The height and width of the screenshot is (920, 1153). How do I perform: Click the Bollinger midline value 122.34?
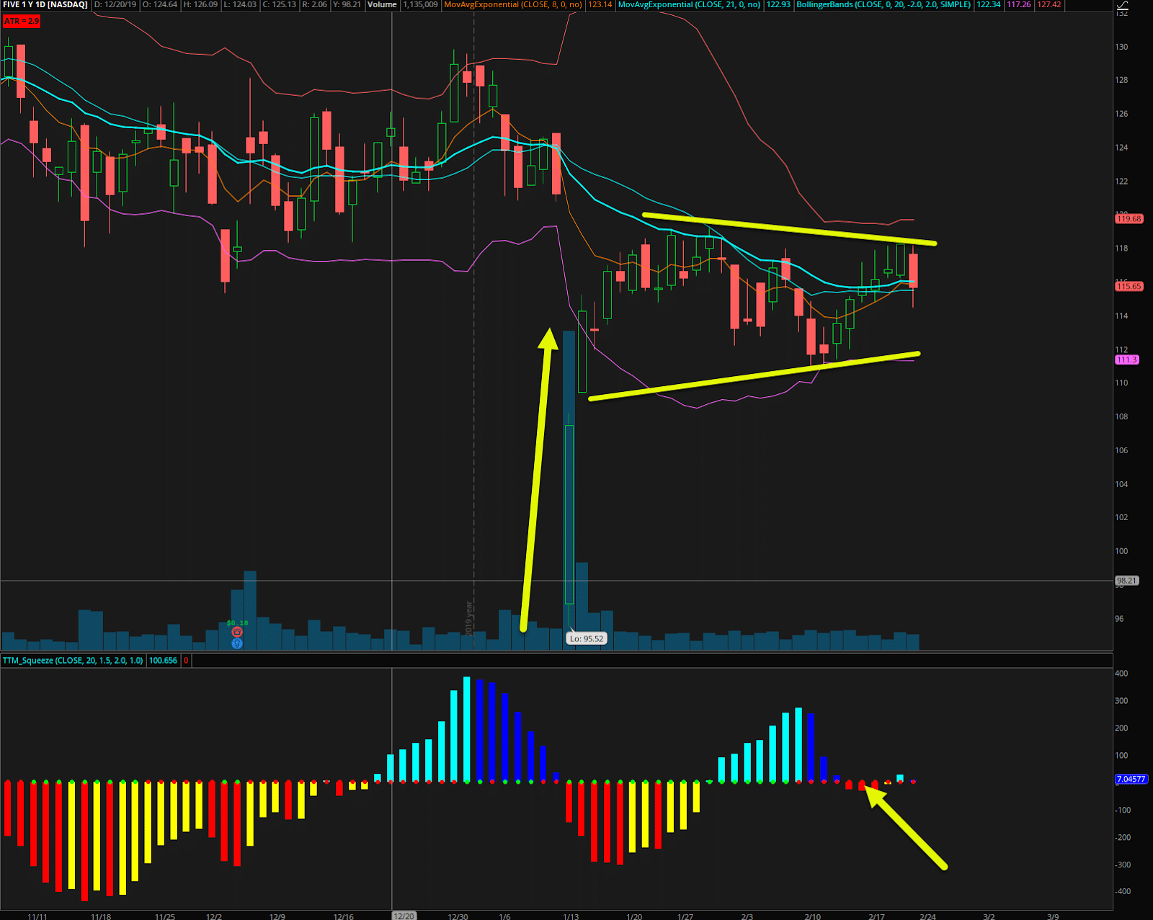tap(989, 4)
